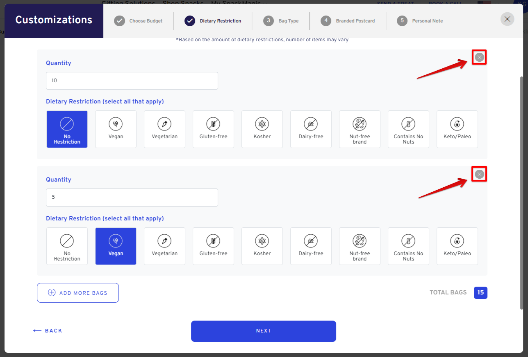Jump to the Branded Postcard step
This screenshot has width=528, height=357.
pyautogui.click(x=348, y=21)
